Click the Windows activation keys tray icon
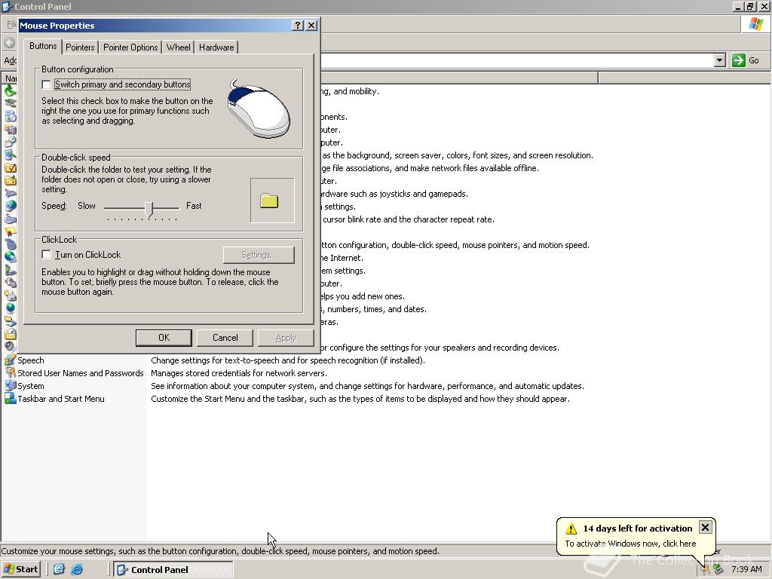This screenshot has height=579, width=772. tap(706, 569)
